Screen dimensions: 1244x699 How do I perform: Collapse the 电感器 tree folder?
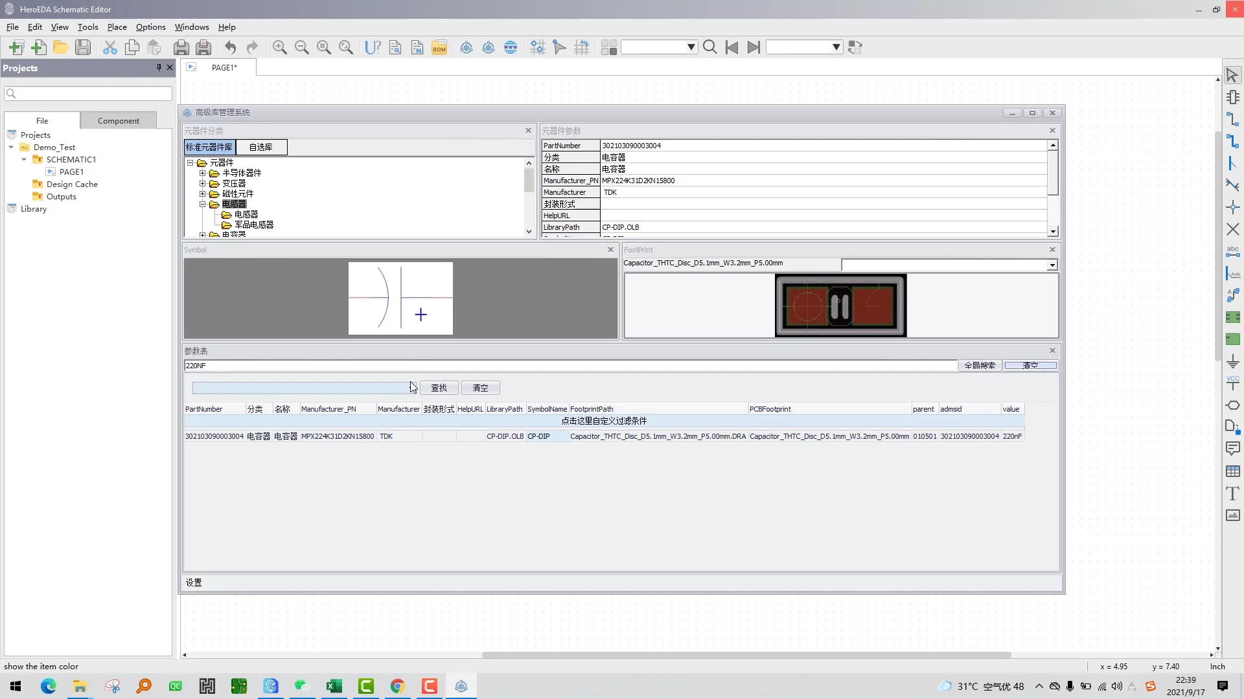[x=202, y=204]
